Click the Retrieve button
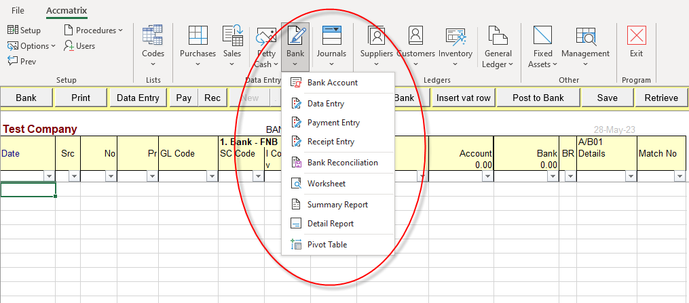 (660, 98)
